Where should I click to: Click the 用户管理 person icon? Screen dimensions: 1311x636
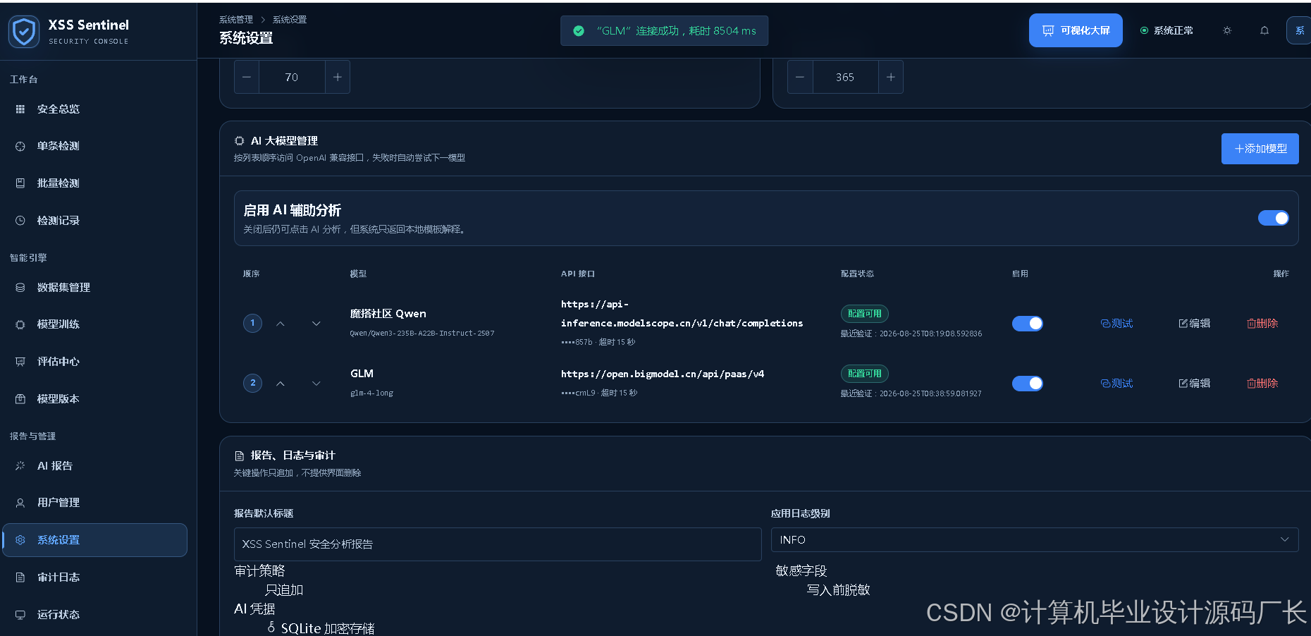coord(20,503)
